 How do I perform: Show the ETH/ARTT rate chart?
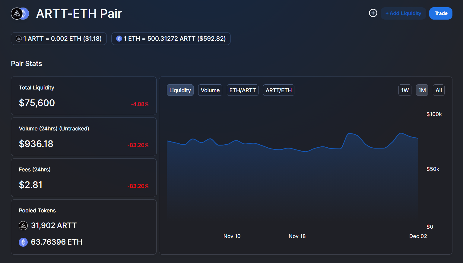tap(243, 90)
